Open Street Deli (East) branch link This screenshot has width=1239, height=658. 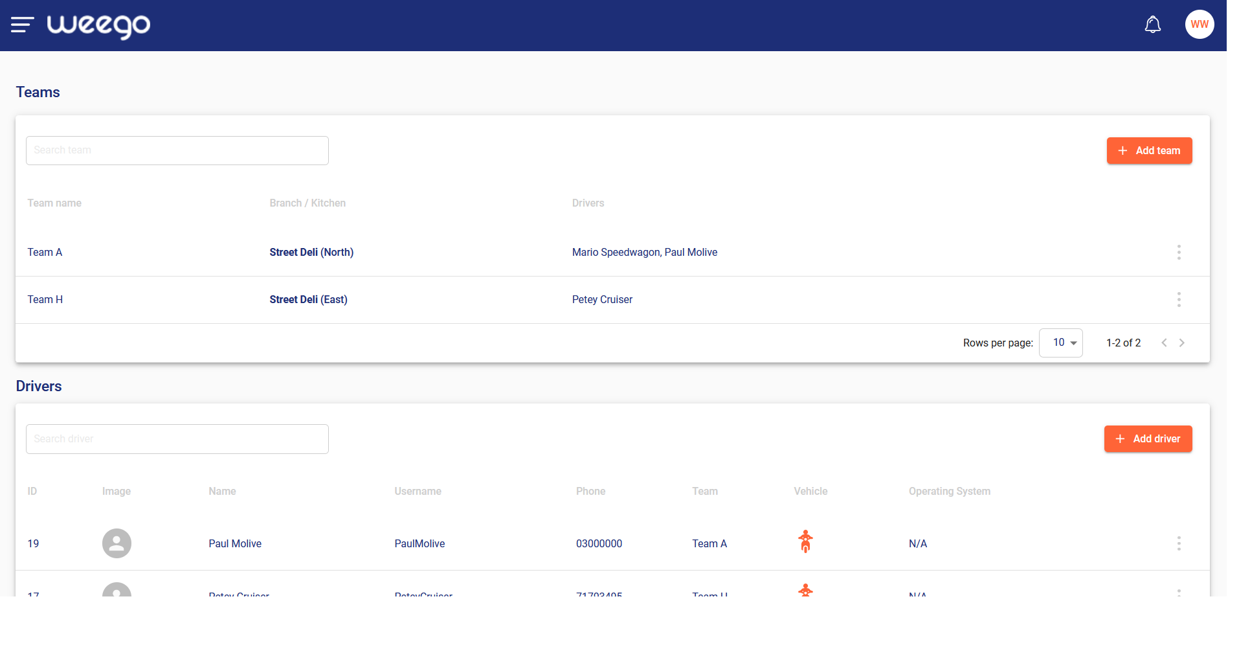click(x=308, y=300)
